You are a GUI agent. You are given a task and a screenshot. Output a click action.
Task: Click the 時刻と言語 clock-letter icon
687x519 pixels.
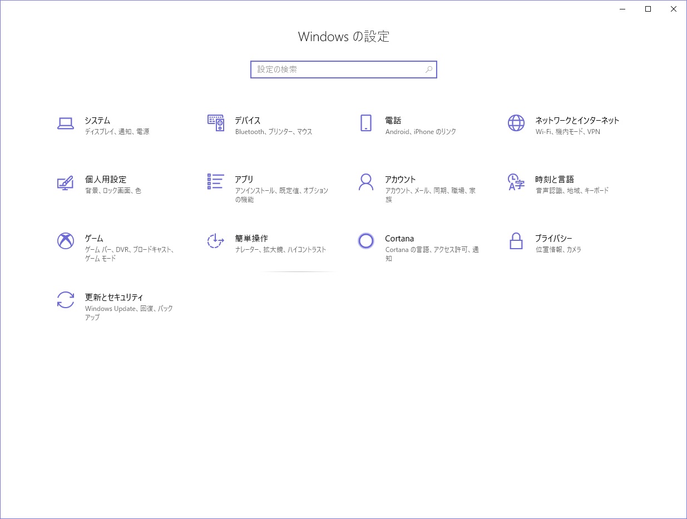(x=516, y=182)
